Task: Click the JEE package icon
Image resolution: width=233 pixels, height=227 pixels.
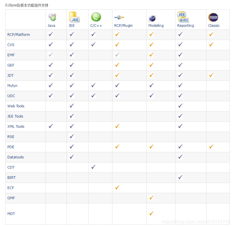Action: pyautogui.click(x=74, y=17)
